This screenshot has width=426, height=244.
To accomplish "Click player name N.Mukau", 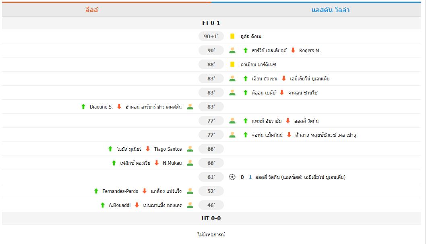I will coord(172,163).
